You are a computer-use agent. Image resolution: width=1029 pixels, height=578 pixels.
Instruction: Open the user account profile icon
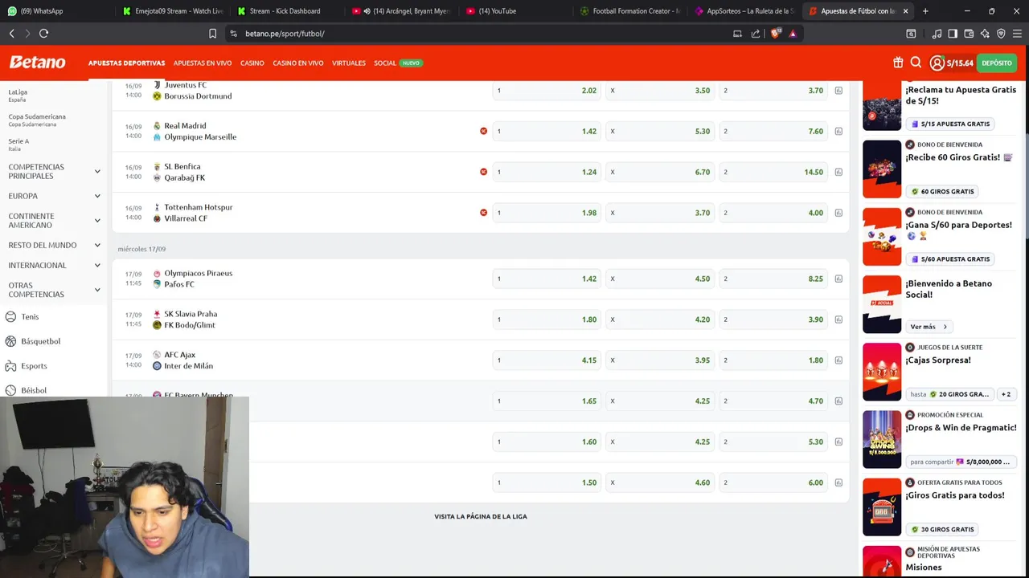click(937, 63)
